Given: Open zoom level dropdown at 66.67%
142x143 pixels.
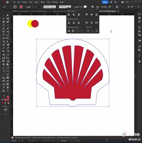Looking at the screenshot, I should click(x=19, y=141).
